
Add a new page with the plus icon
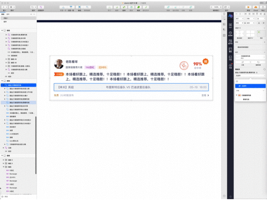point(31,14)
